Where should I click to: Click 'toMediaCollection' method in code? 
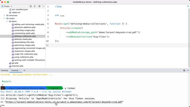[80, 37]
